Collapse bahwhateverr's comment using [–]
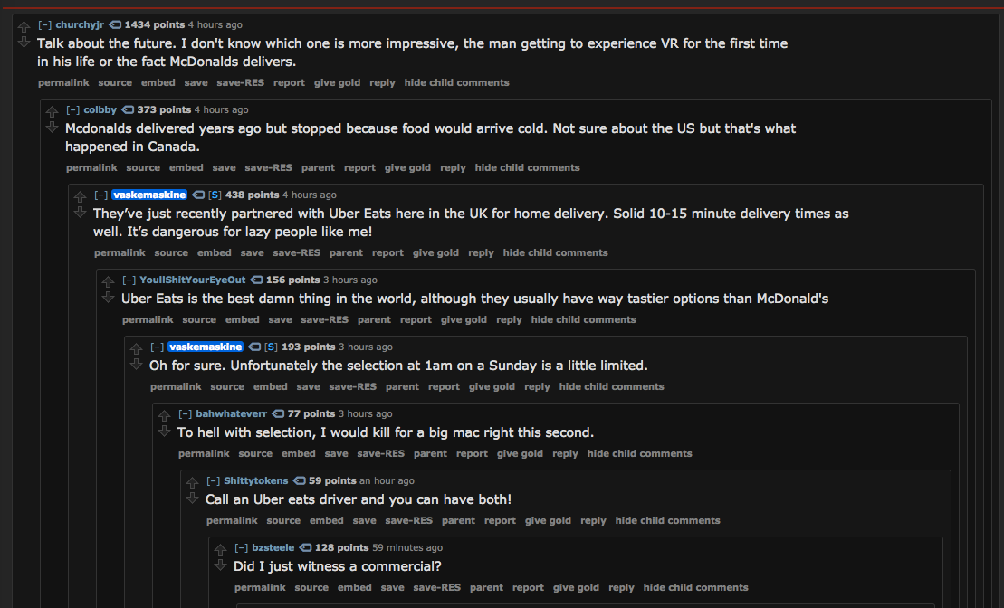 click(185, 413)
